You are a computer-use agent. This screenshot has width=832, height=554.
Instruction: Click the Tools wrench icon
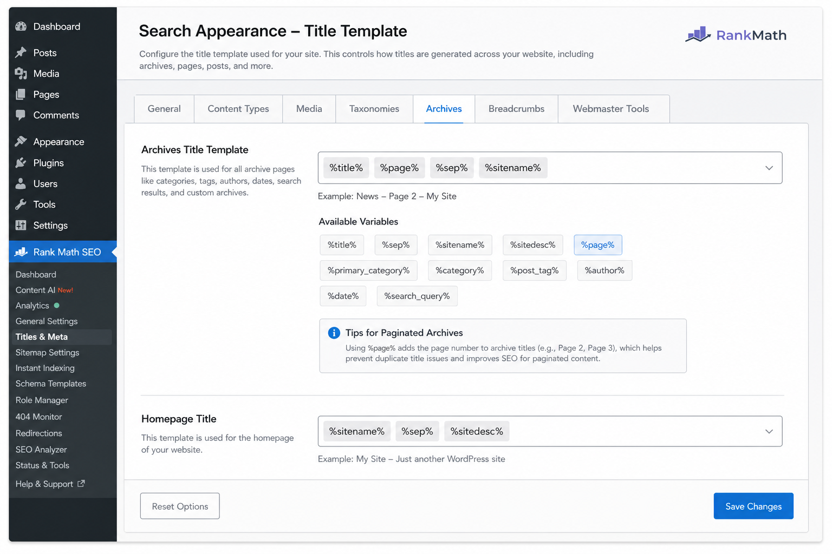(x=21, y=205)
